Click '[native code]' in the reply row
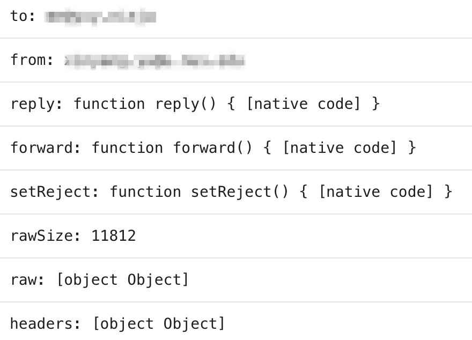Screen dimensions: 472x340 304,104
